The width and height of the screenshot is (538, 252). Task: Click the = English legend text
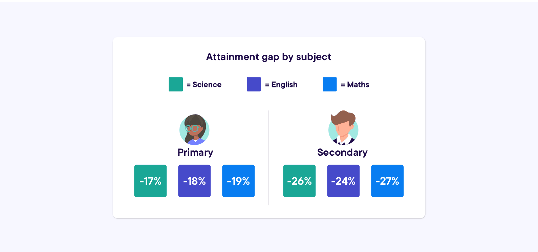point(281,85)
